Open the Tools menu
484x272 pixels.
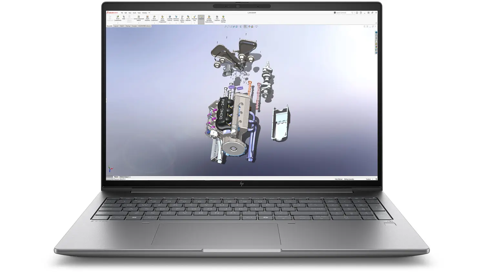pos(139,13)
